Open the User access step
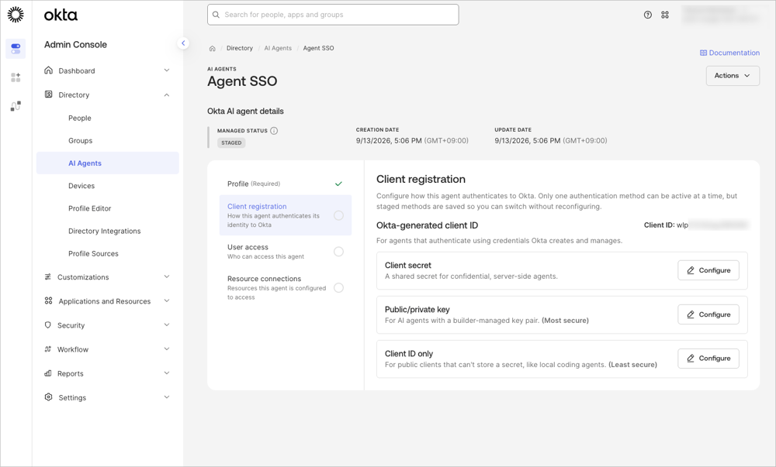Image resolution: width=776 pixels, height=467 pixels. coord(285,252)
